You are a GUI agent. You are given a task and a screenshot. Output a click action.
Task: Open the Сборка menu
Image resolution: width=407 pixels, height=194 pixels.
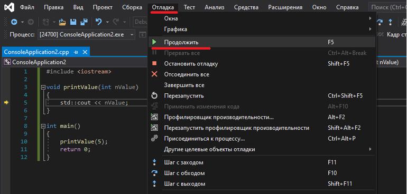132,7
